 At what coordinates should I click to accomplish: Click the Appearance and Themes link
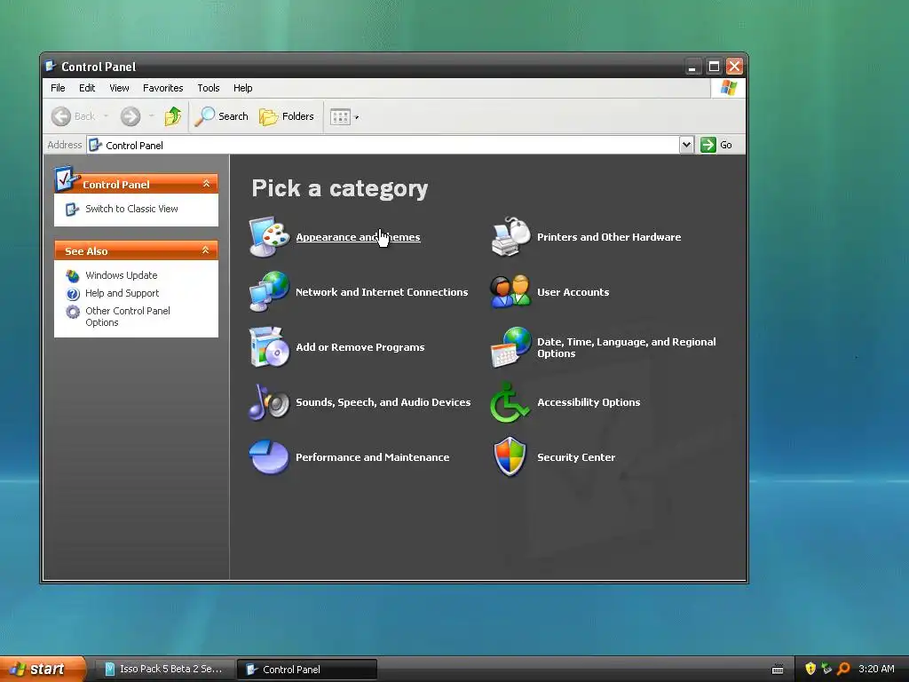[358, 237]
